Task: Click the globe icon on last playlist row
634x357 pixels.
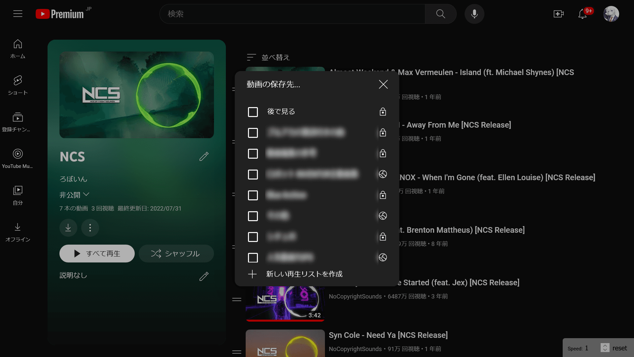Action: tap(383, 258)
